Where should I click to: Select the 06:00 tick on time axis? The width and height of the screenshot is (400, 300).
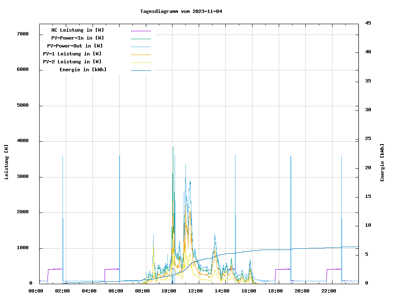tap(115, 291)
